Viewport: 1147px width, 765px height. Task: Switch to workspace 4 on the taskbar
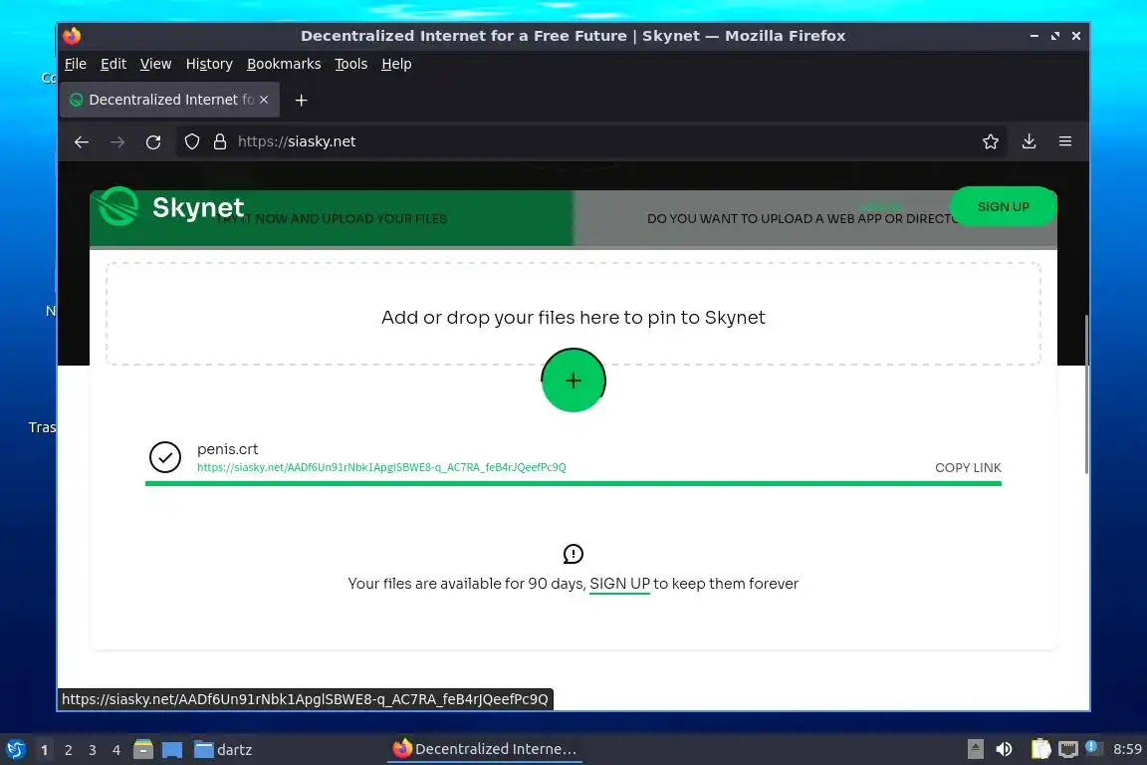pyautogui.click(x=116, y=750)
